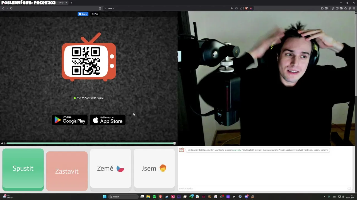Click the QR code TV logo
This screenshot has width=357, height=200.
pyautogui.click(x=89, y=57)
